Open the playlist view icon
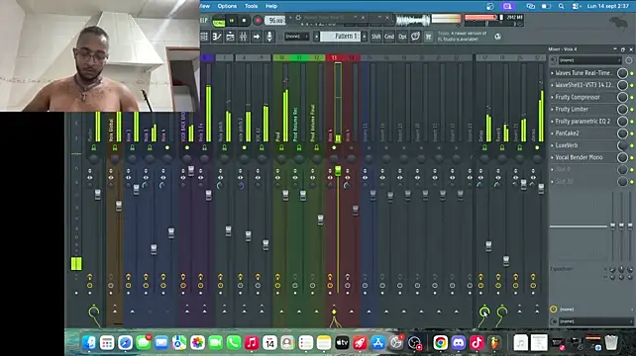Screen dimensions: 636x356 (x=204, y=37)
